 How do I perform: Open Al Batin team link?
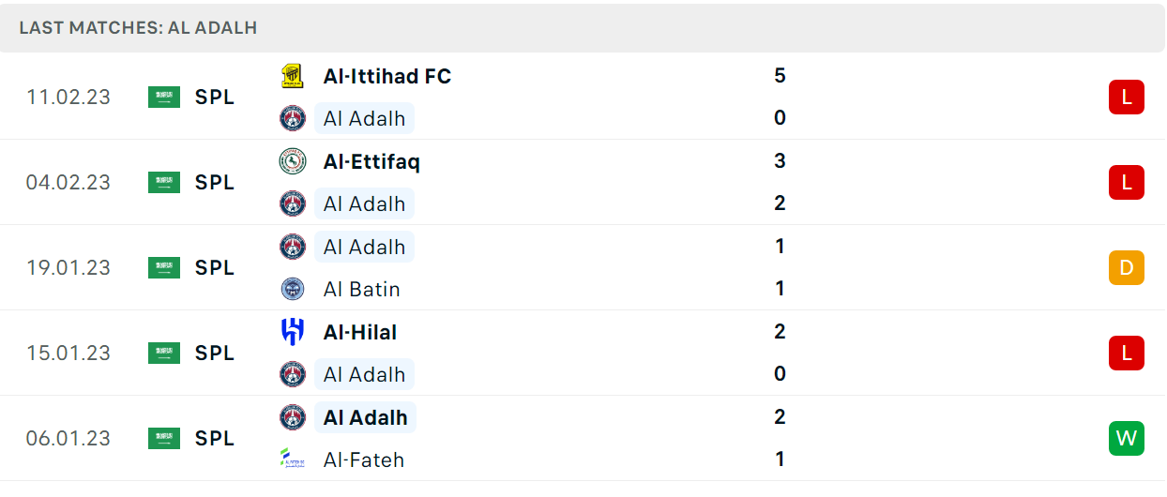pos(362,289)
